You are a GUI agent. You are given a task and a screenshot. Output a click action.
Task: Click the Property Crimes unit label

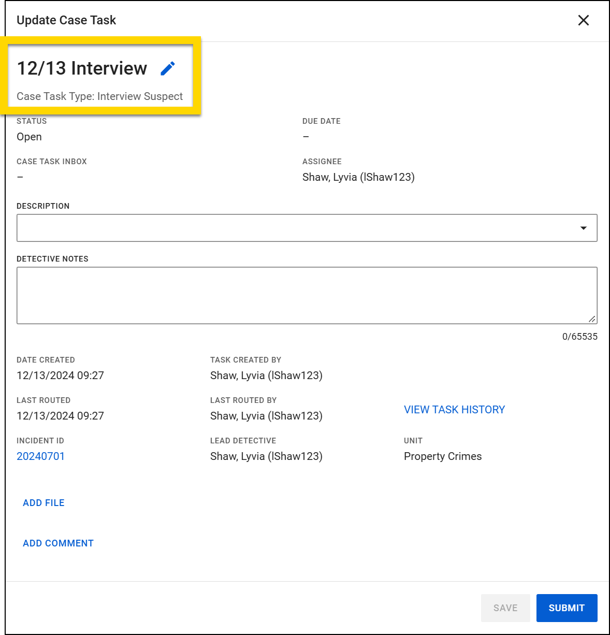(443, 456)
